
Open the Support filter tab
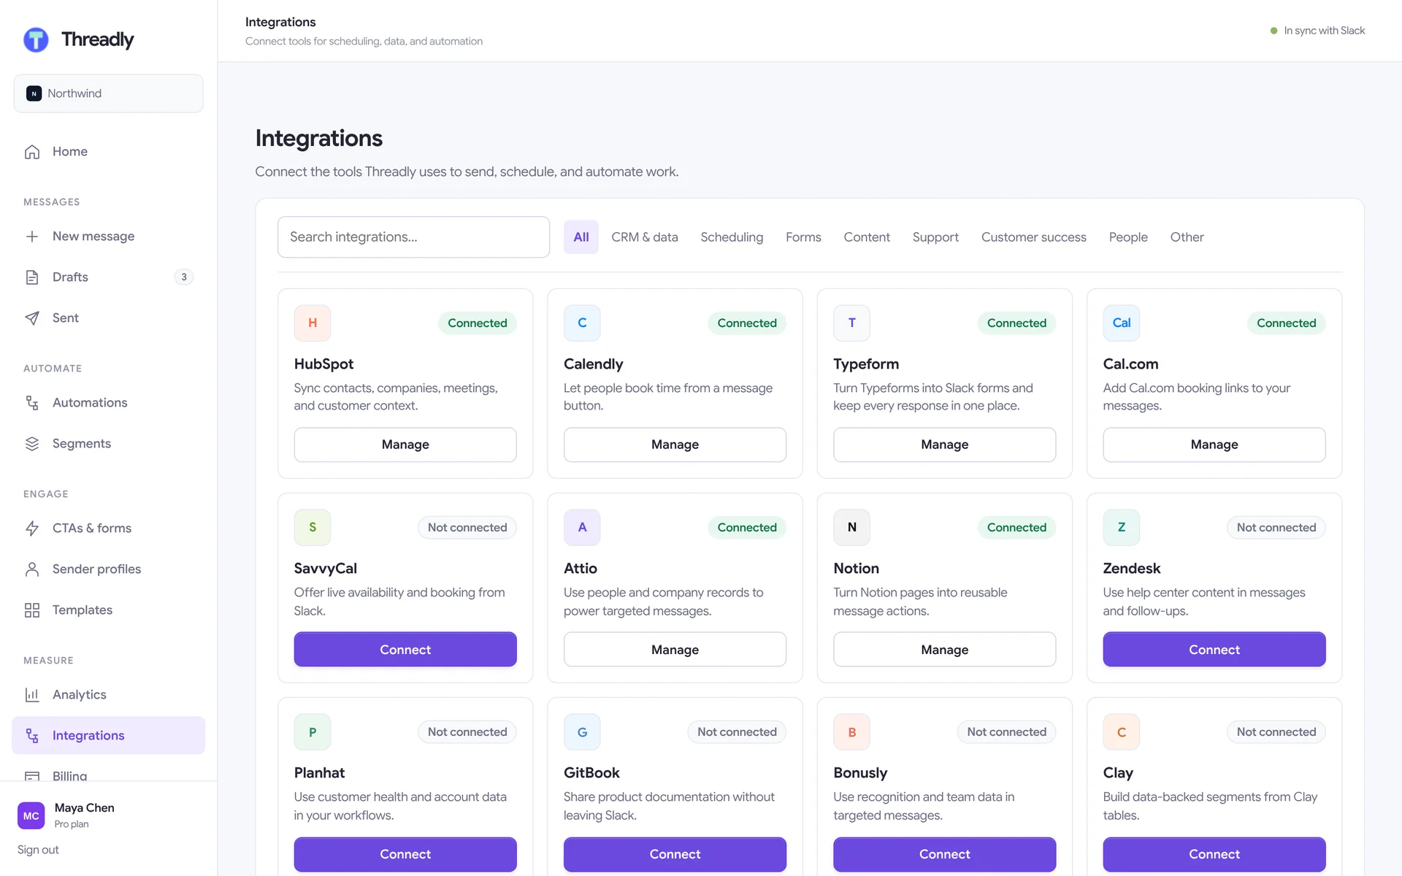click(x=935, y=237)
